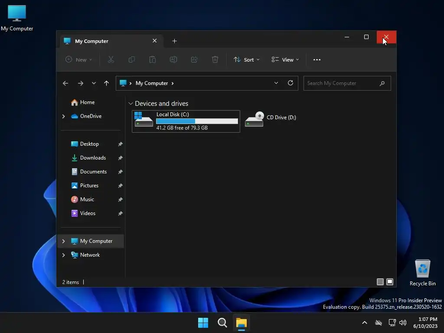Click chevron after My Computer in address bar

pyautogui.click(x=173, y=83)
